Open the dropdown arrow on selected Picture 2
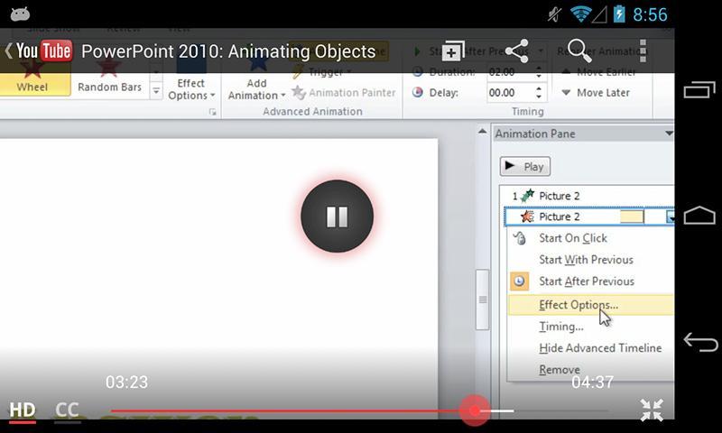Viewport: 722px width, 433px height. click(671, 216)
